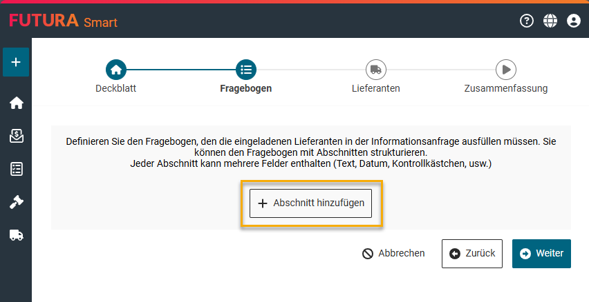
Task: Open the checklist icon in left sidebar
Action: [x=16, y=169]
